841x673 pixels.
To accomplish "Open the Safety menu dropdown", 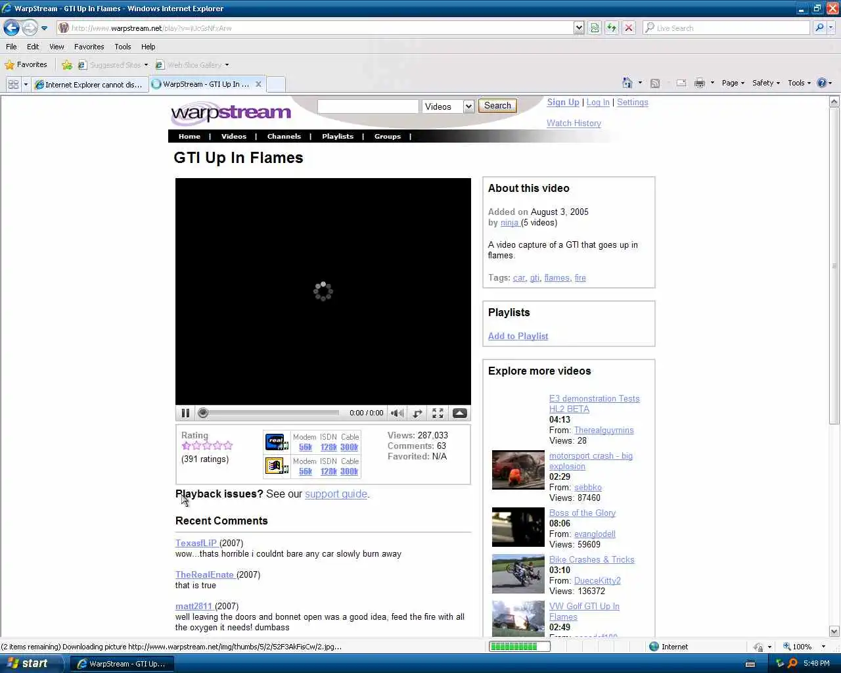I will 765,83.
